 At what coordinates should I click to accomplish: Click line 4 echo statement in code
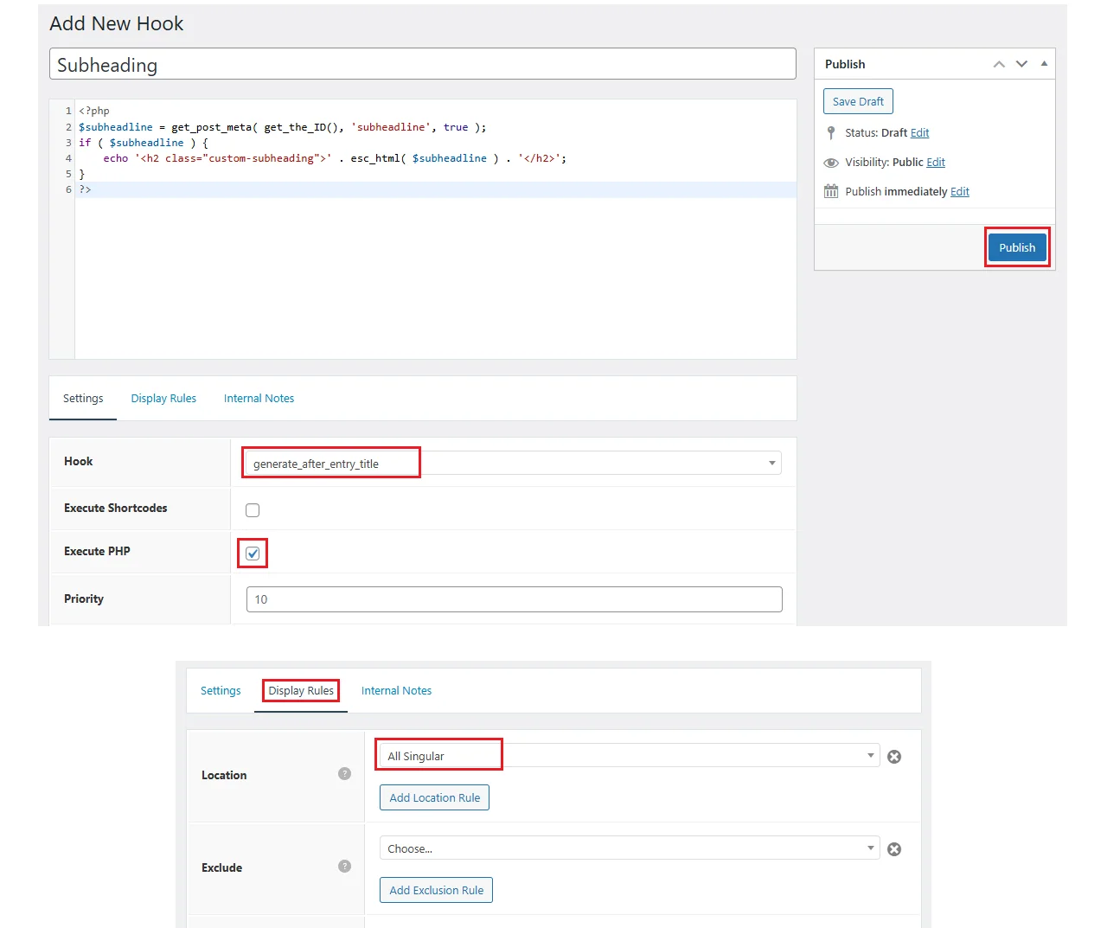coord(335,158)
